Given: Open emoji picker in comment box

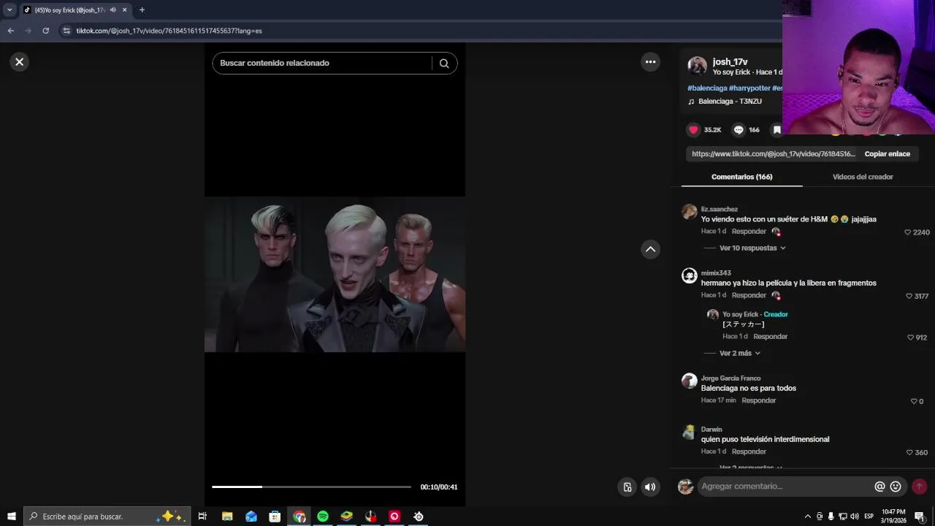Looking at the screenshot, I should coord(896,487).
